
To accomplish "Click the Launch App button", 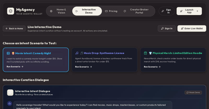I will tap(189, 11).
